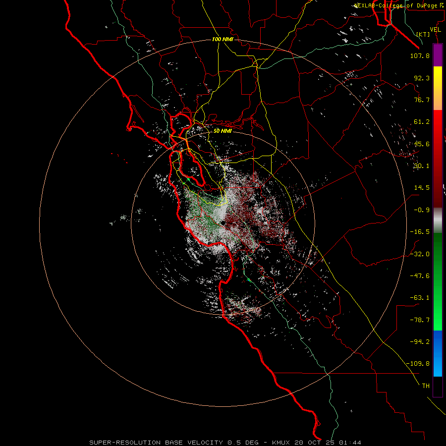This screenshot has width=446, height=446.
Task: Click the 100 NMI range ring label
Action: point(223,39)
